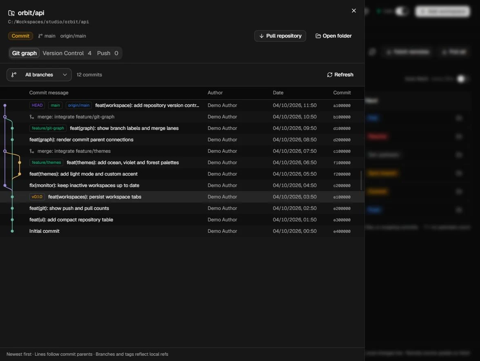Screen dimensions: 480x361
Task: Click the Commit hash column header
Action: pos(342,93)
